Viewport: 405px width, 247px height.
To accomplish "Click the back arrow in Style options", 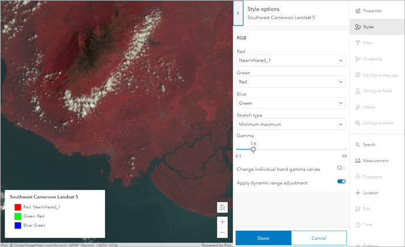I will point(238,13).
